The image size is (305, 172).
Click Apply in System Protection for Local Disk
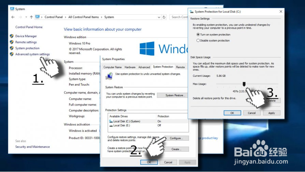(272, 113)
